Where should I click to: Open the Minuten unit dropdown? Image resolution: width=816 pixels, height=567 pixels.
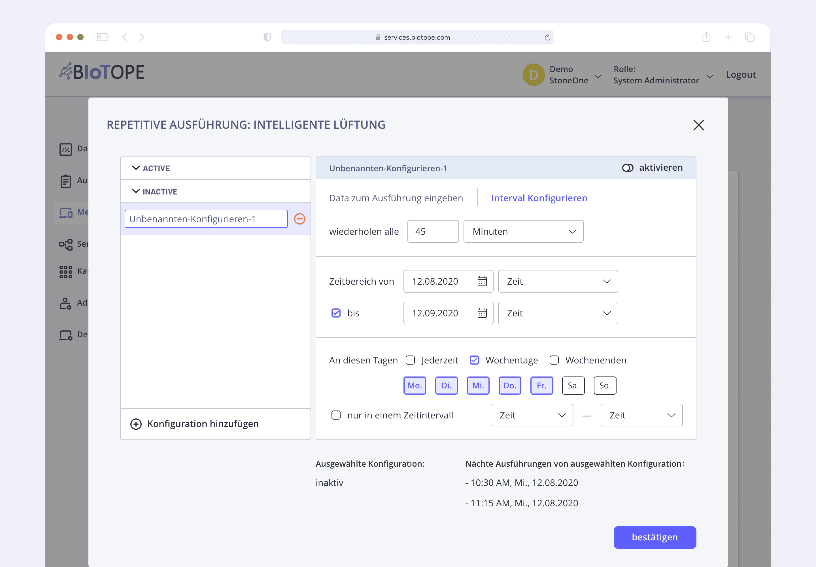tap(523, 232)
